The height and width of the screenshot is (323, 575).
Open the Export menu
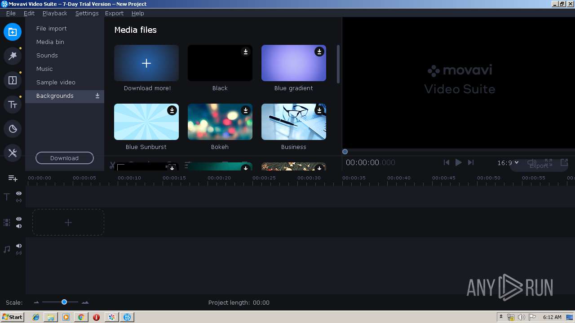click(x=114, y=13)
